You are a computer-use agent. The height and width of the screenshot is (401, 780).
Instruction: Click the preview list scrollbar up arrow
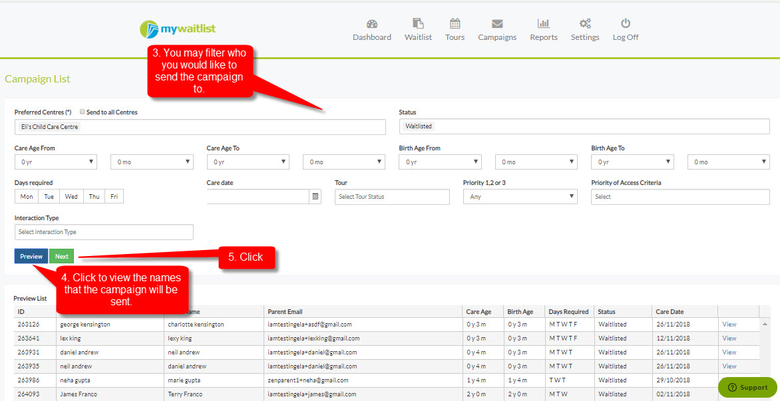click(765, 324)
